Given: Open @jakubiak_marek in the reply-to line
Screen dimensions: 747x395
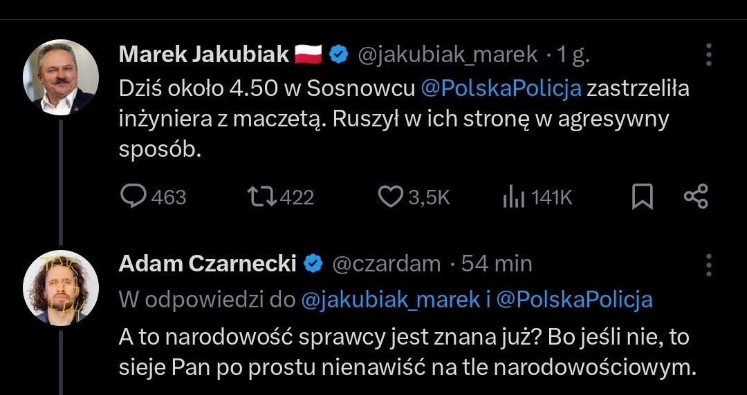Looking at the screenshot, I should pyautogui.click(x=391, y=299).
